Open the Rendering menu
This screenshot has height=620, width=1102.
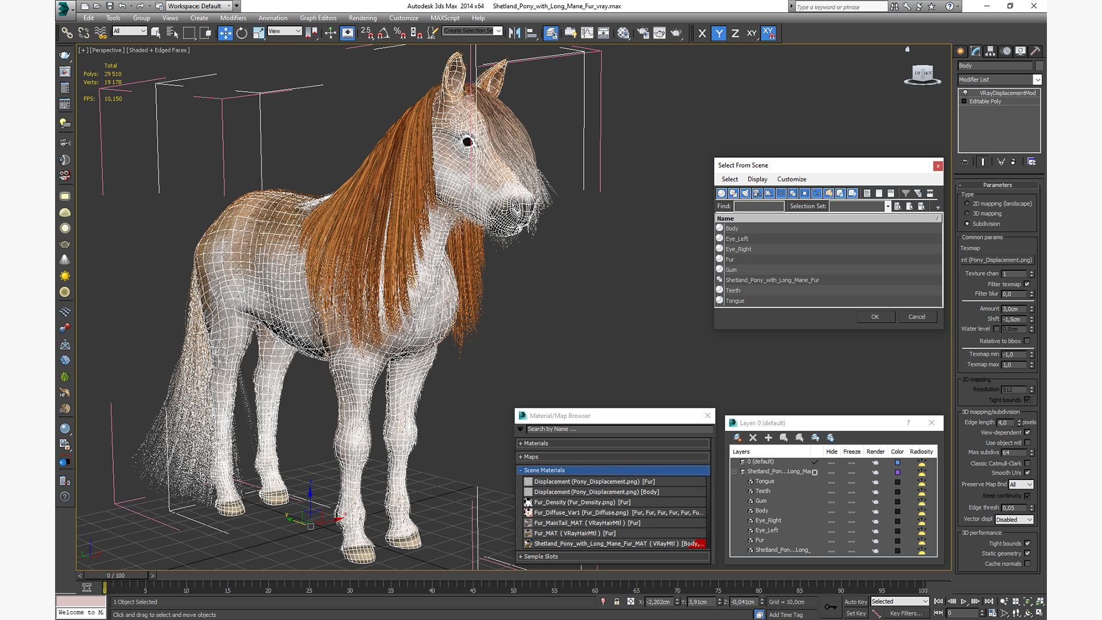coord(363,18)
